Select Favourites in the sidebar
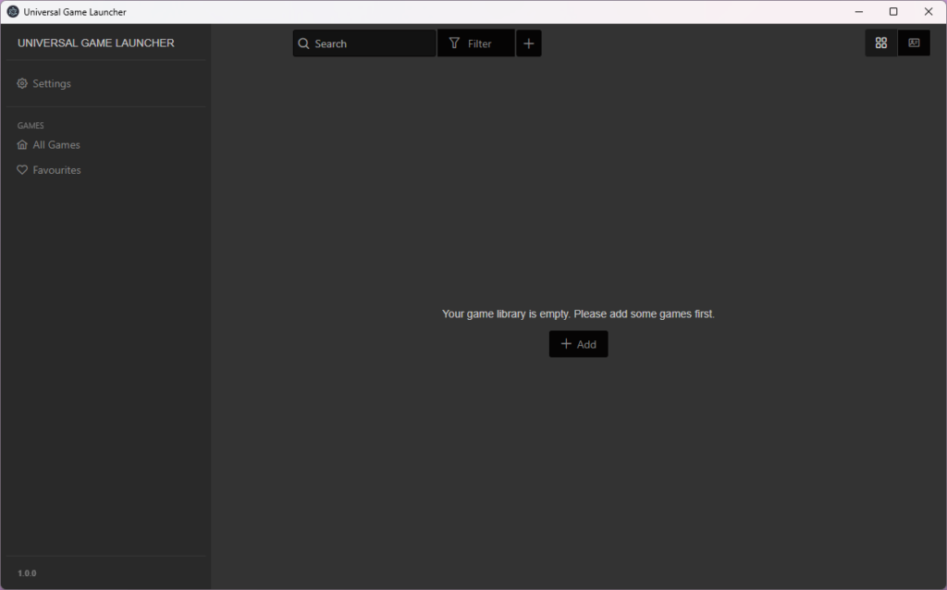 point(55,169)
